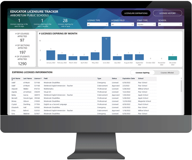Click the '28' licenses expiring by year end
Image resolution: width=192 pixels, height=160 pixels.
coord(65,20)
